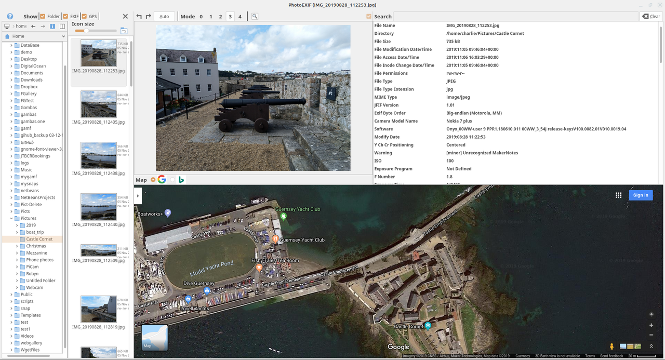665x360 pixels.
Task: Click the Auto button
Action: pos(164,17)
